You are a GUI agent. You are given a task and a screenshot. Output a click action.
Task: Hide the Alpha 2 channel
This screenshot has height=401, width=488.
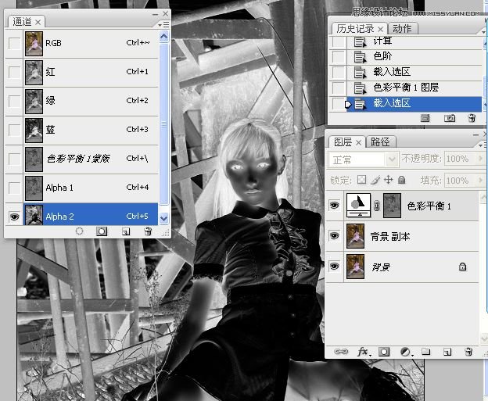click(14, 217)
